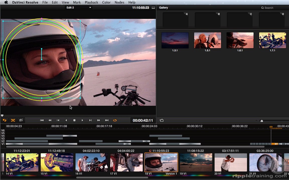The image size is (289, 180).
Task: Select gallery still 1.3.1
Action: [175, 40]
